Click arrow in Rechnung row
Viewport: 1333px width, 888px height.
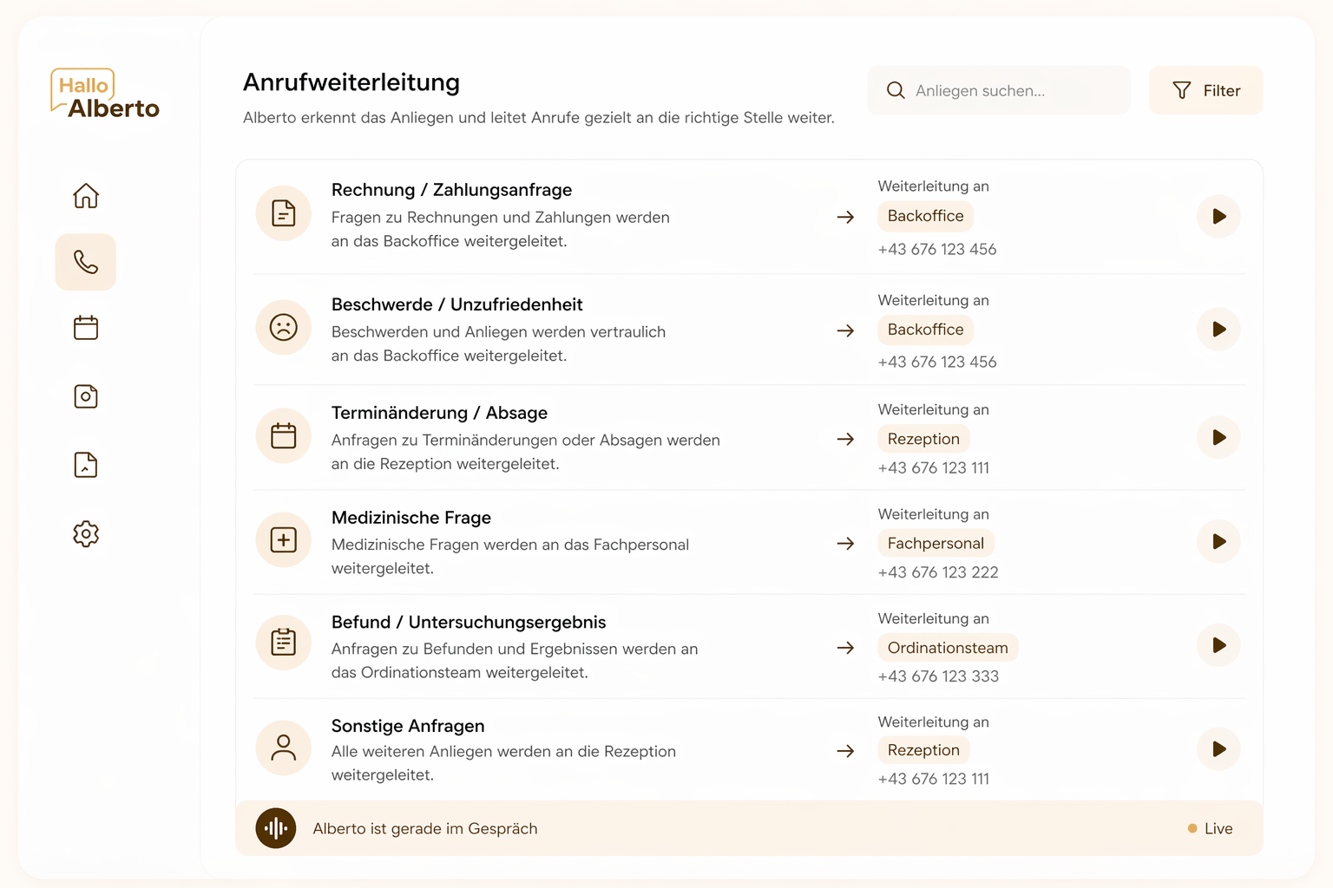coord(845,217)
